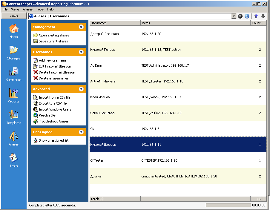The height and width of the screenshot is (210, 270).
Task: Collapse the Advanced panel chevron
Action: (81, 89)
